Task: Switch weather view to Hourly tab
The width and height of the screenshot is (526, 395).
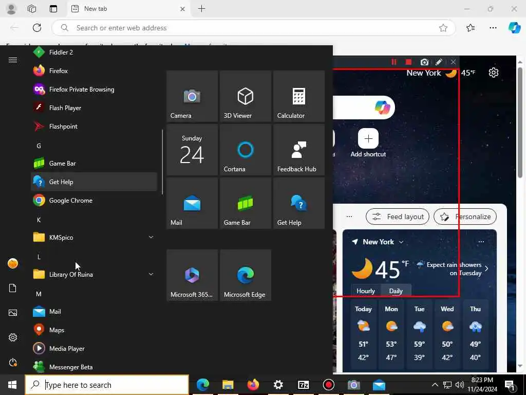Action: pyautogui.click(x=366, y=291)
